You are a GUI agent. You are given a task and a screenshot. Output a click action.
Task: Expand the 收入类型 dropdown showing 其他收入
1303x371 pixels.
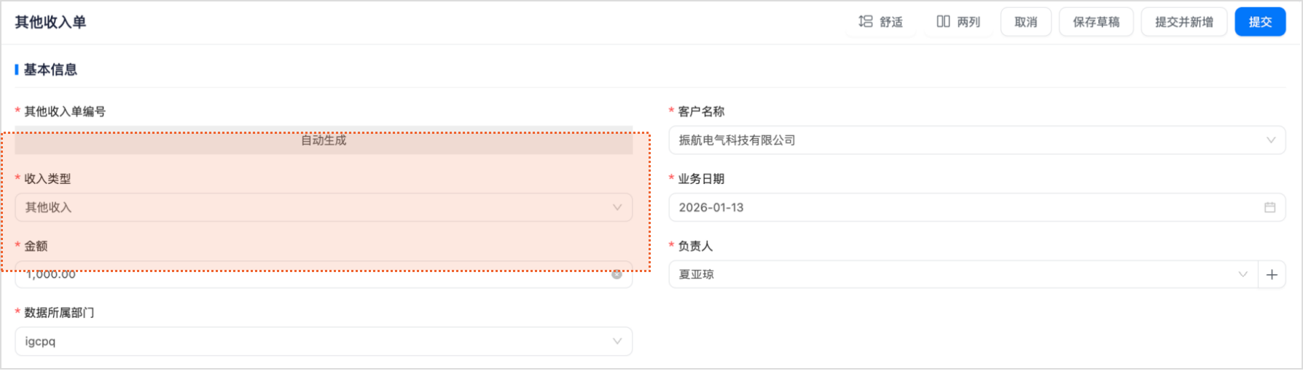coord(323,207)
